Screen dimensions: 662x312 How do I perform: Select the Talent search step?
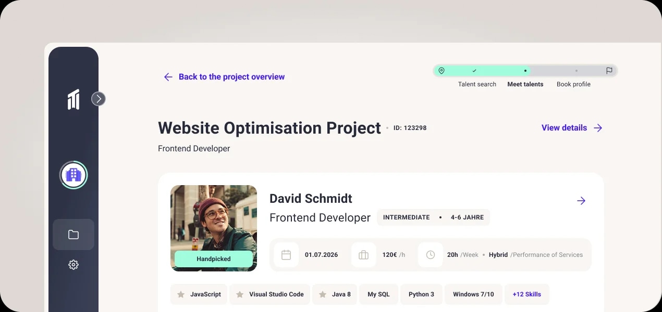click(477, 84)
